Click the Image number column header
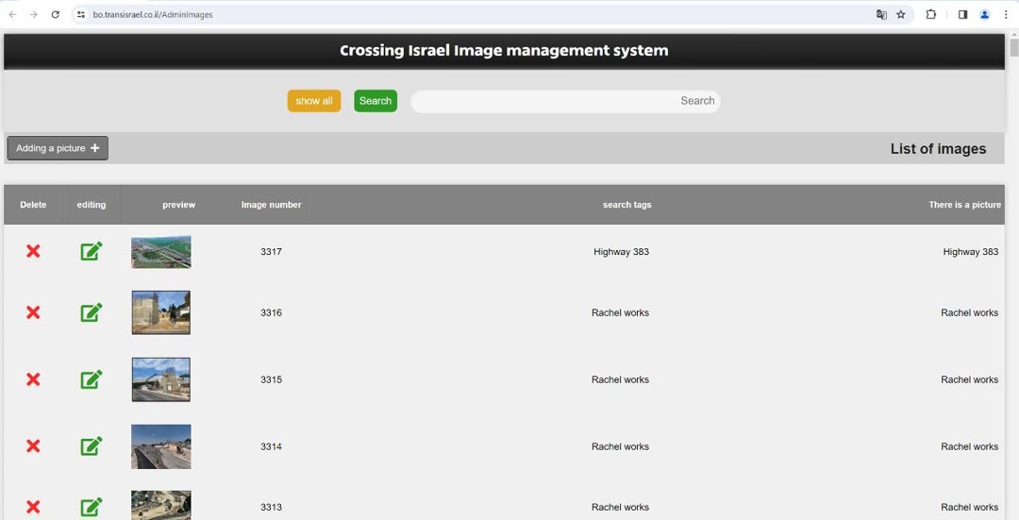This screenshot has width=1019, height=520. [x=271, y=205]
